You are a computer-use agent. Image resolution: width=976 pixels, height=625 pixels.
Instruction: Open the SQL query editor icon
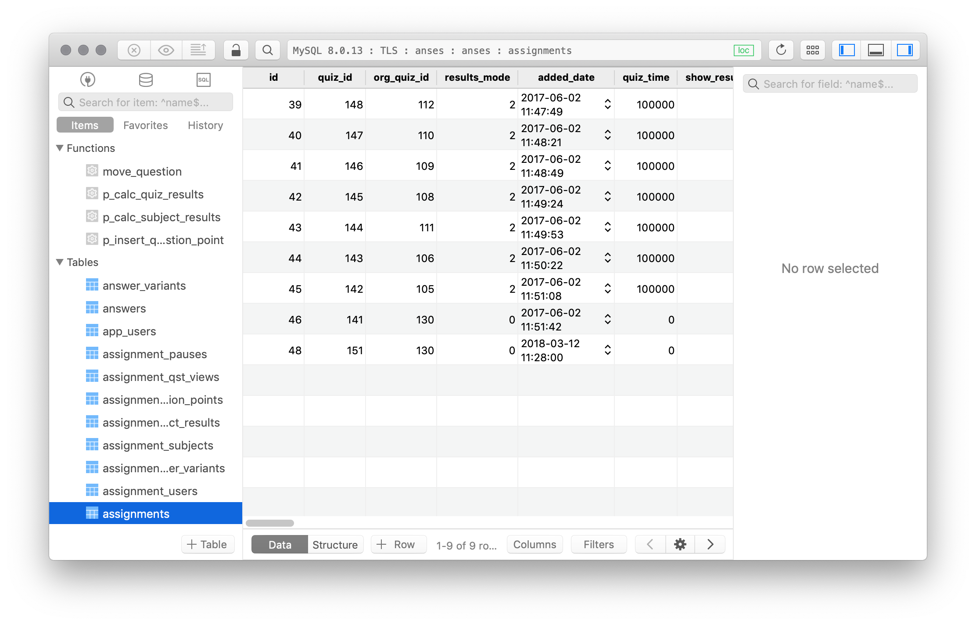click(203, 79)
